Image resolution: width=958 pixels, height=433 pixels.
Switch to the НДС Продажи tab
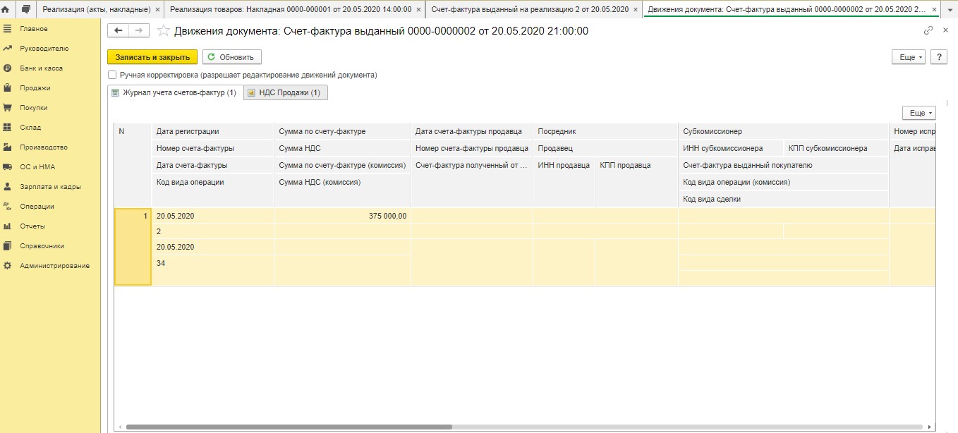pos(286,92)
